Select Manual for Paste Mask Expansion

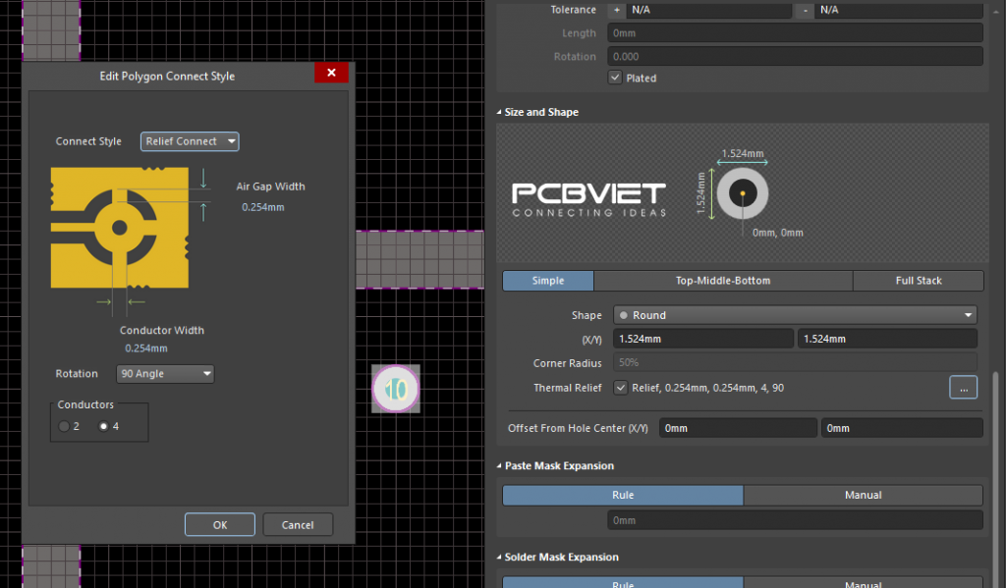[863, 496]
